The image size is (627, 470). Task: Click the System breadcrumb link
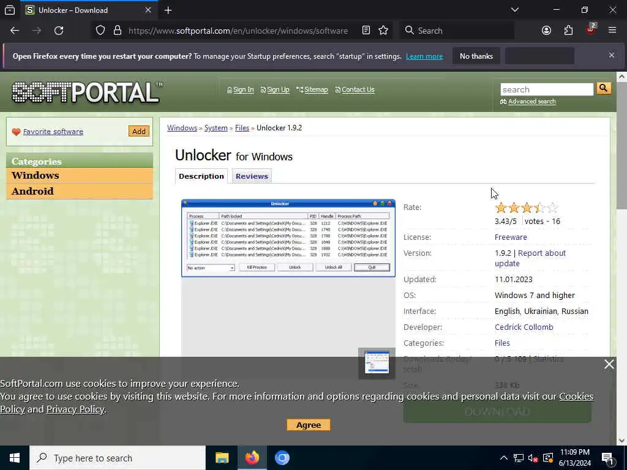tap(216, 128)
